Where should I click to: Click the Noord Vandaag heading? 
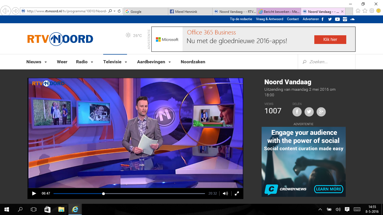pos(288,82)
